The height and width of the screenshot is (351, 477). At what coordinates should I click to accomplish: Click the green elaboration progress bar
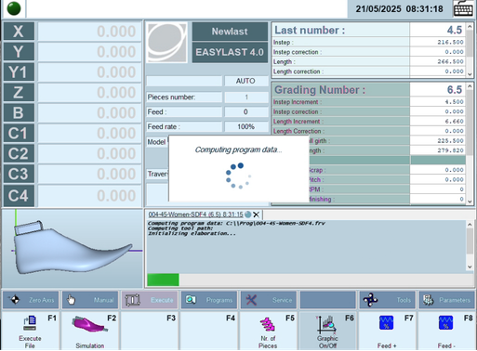[163, 279]
